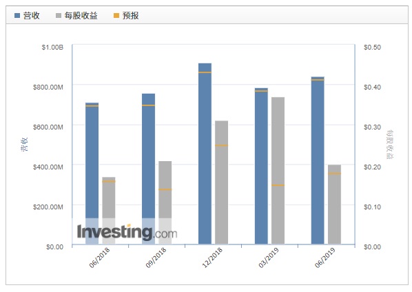Select the 09/2018 blue revenue bar
412x292 pixels.
(x=148, y=169)
